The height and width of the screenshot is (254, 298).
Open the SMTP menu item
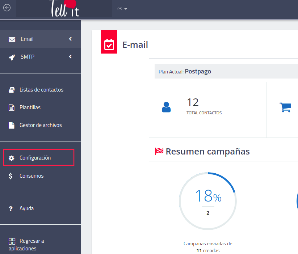pos(40,56)
